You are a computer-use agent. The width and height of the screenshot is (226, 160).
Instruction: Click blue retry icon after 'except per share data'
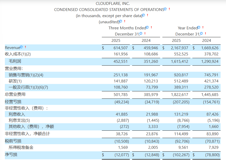click(x=143, y=15)
